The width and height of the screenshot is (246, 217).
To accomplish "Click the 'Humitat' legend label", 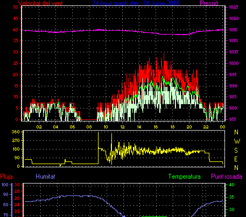I will (45, 177).
